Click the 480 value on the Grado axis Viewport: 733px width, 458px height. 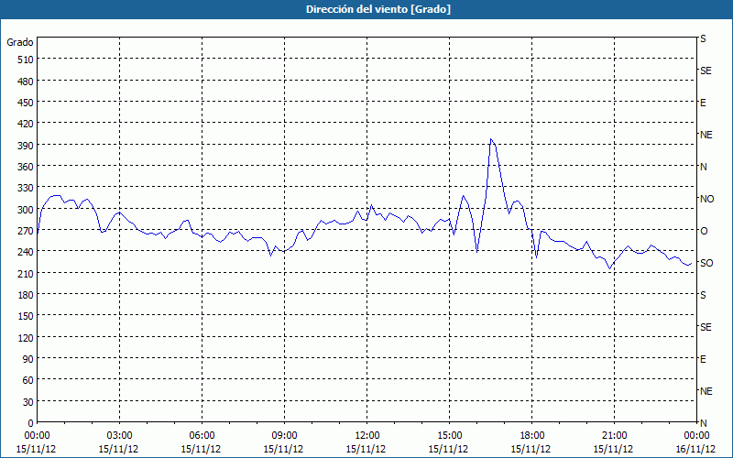[27, 82]
